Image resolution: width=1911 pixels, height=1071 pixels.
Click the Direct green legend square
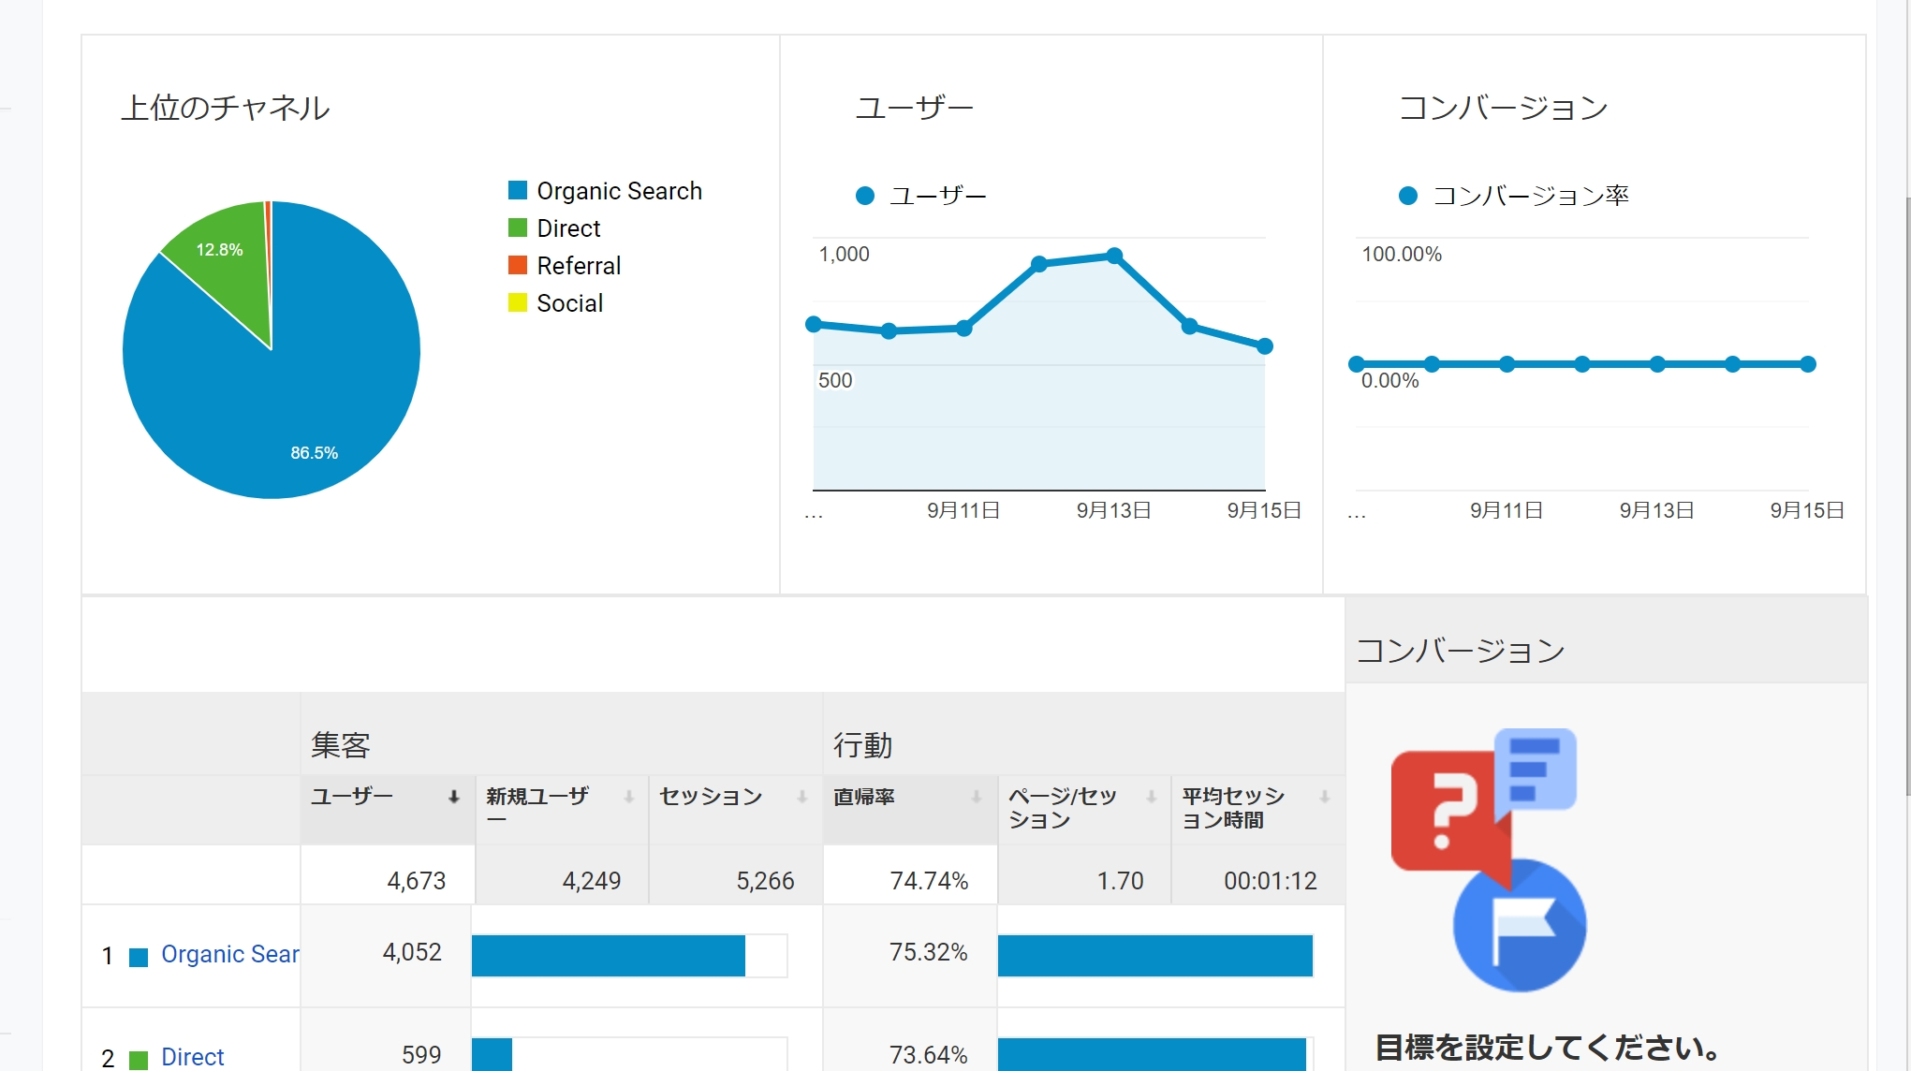518,228
